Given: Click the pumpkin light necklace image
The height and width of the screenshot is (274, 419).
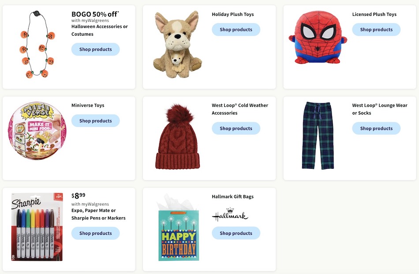Looking at the screenshot, I should (37, 45).
